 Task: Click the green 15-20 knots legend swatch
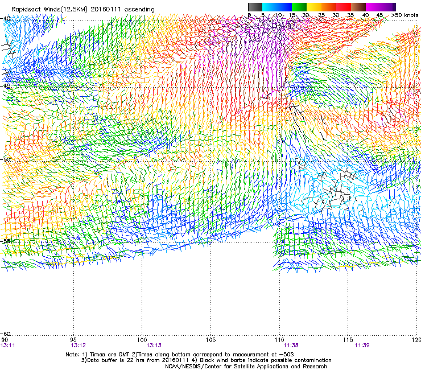coord(299,7)
